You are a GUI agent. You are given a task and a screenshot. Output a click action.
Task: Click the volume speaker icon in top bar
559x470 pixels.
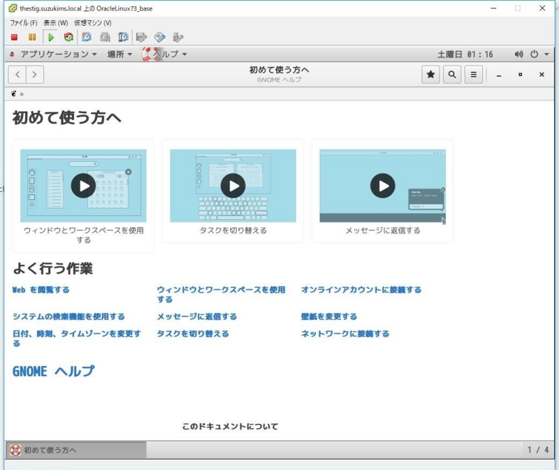[518, 54]
